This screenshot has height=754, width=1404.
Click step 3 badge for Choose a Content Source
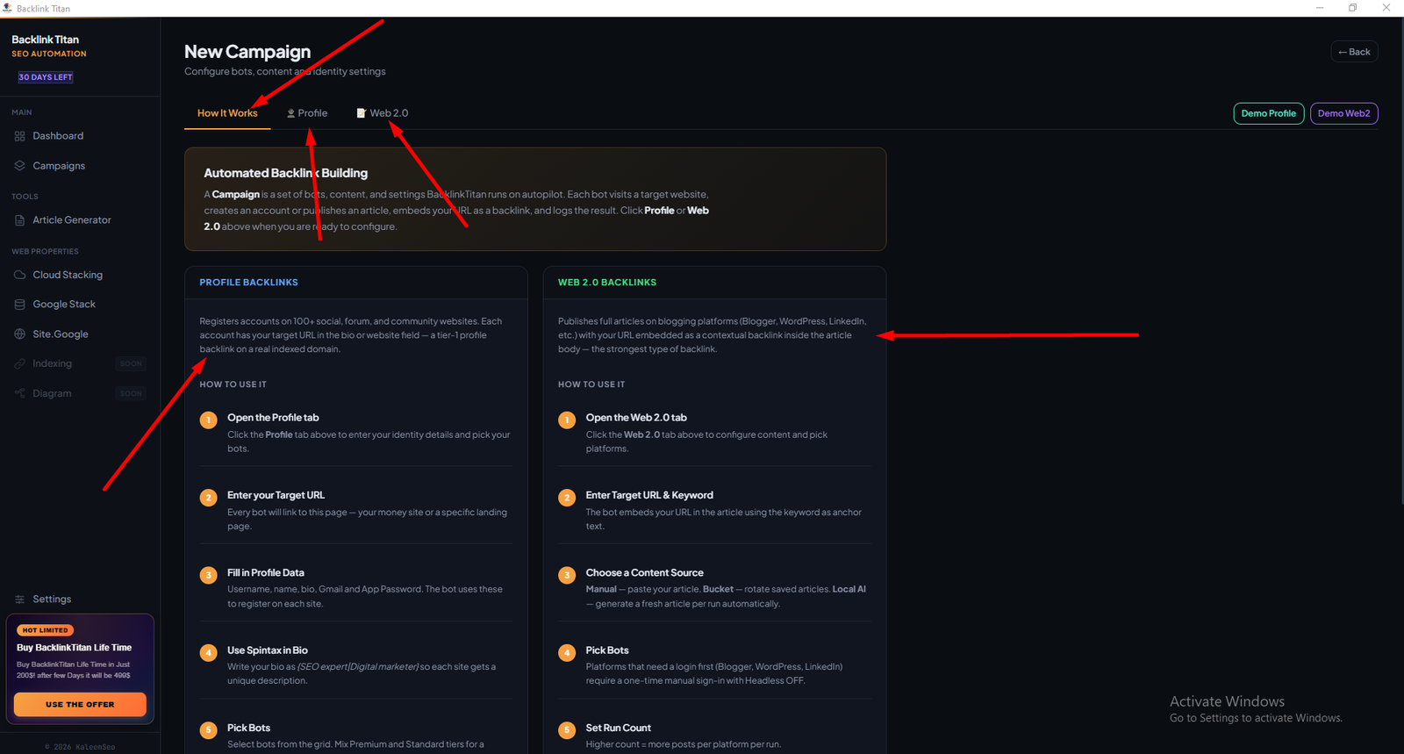point(567,575)
